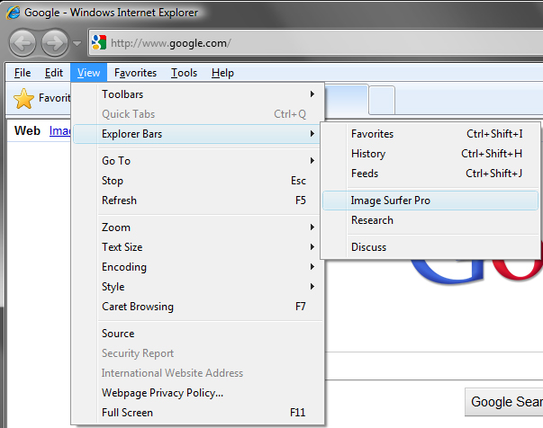Image resolution: width=543 pixels, height=428 pixels.
Task: Expand the Toolbars submenu
Action: pyautogui.click(x=198, y=94)
